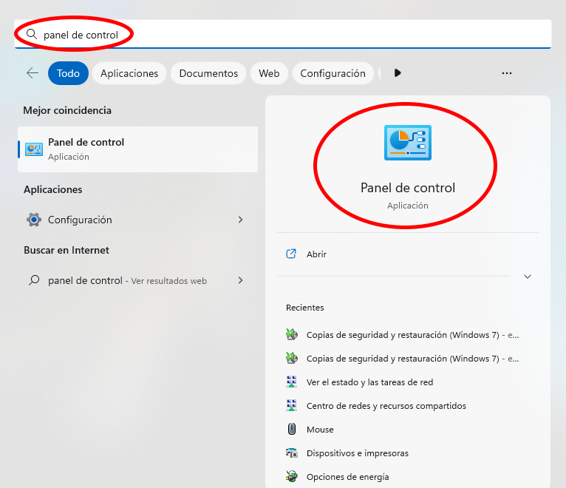Click the large Panel de control icon in preview
Image resolution: width=566 pixels, height=488 pixels.
pyautogui.click(x=408, y=143)
